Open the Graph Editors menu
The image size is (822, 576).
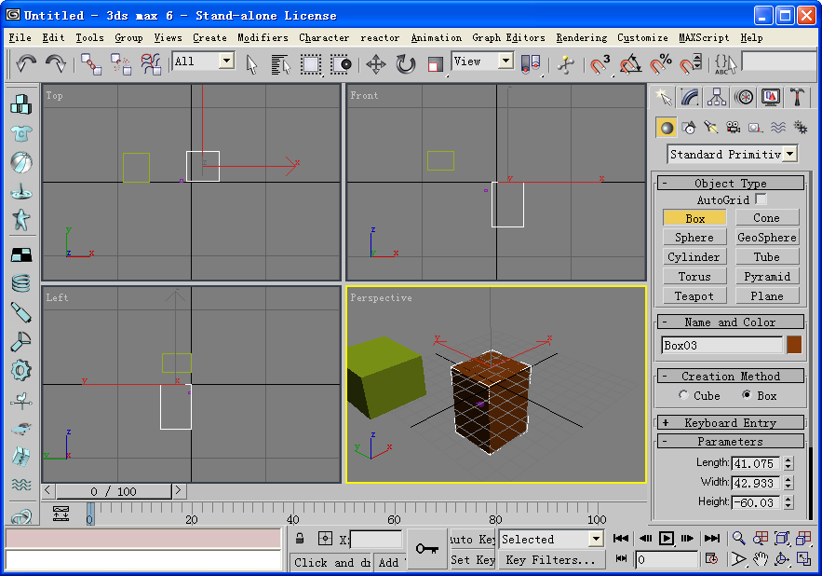tap(508, 38)
